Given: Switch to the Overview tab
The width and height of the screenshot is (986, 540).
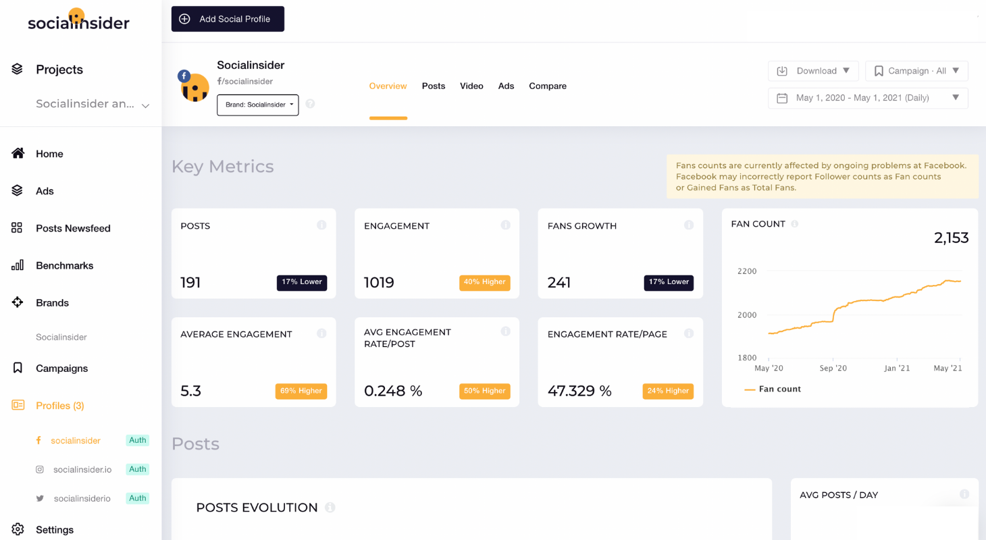Looking at the screenshot, I should point(388,86).
